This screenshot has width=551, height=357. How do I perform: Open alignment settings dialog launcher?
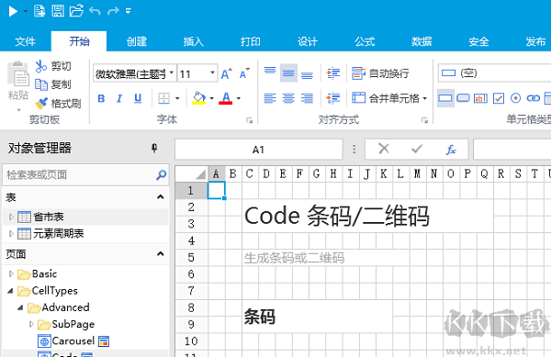pos(424,120)
